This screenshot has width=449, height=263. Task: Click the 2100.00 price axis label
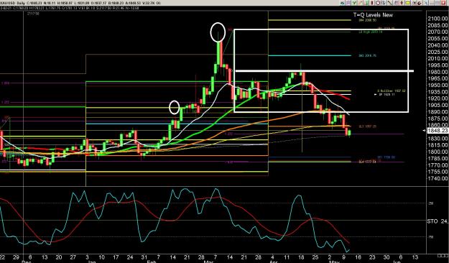coord(438,19)
